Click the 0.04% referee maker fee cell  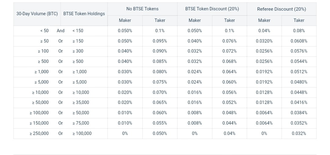[264, 31]
